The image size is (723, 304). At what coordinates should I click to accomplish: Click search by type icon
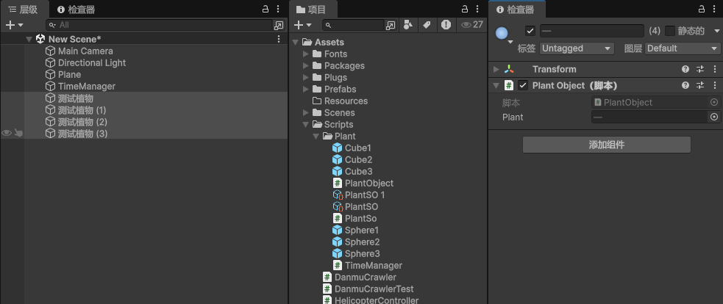408,25
